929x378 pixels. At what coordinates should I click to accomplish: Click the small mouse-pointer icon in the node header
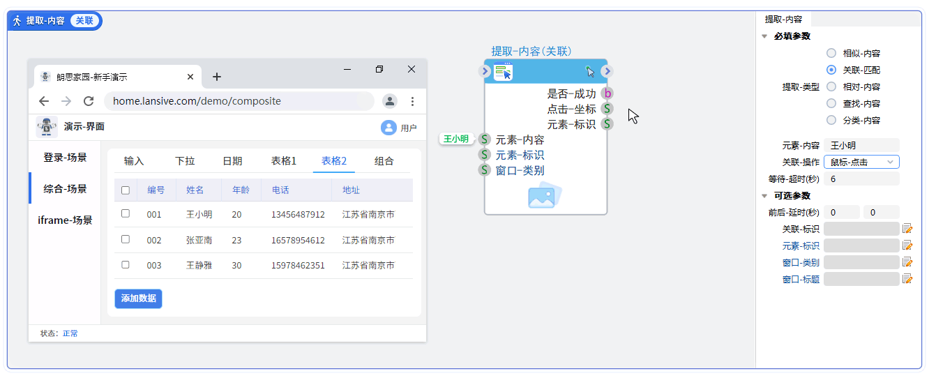(590, 71)
